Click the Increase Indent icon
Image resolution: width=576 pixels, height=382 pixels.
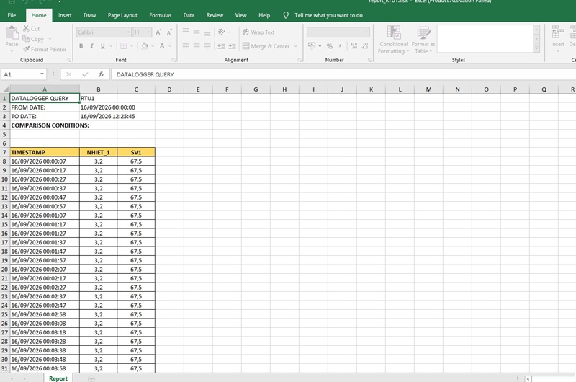click(x=232, y=46)
